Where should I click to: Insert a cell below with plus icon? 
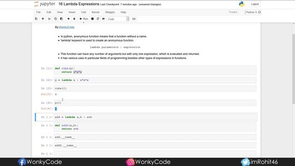point(43,19)
